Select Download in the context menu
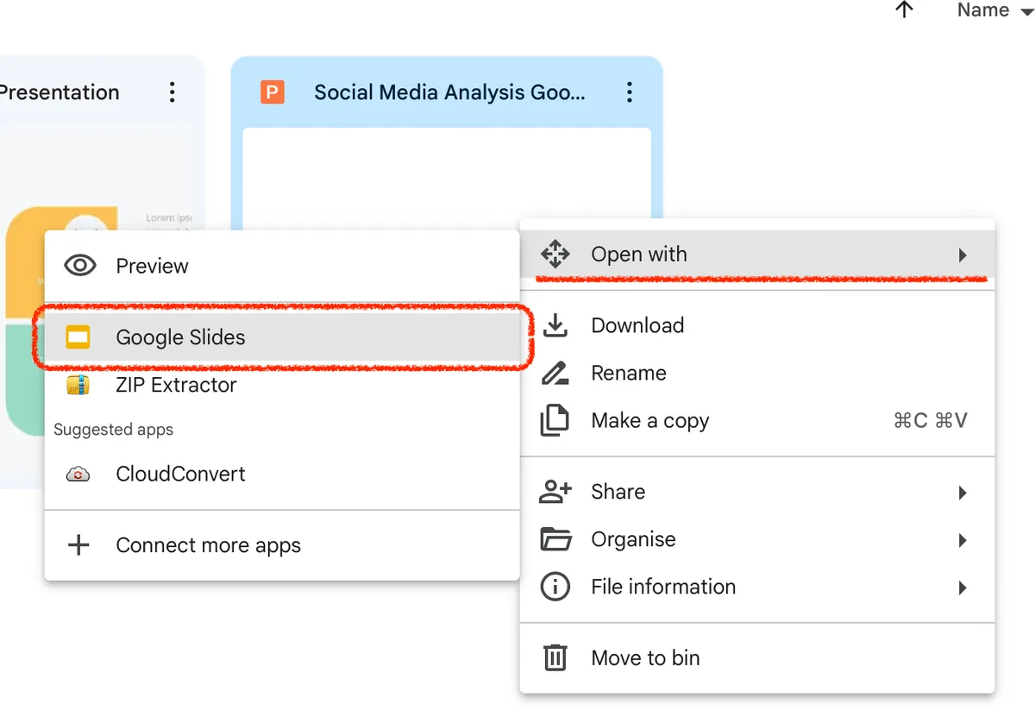Screen dimensions: 1035x723 [757, 325]
